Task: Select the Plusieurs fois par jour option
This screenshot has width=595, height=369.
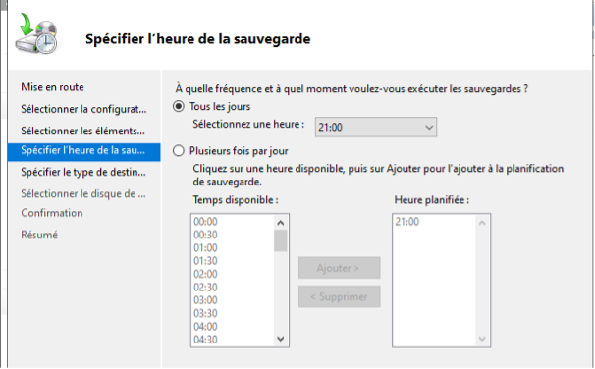Action: [x=179, y=151]
